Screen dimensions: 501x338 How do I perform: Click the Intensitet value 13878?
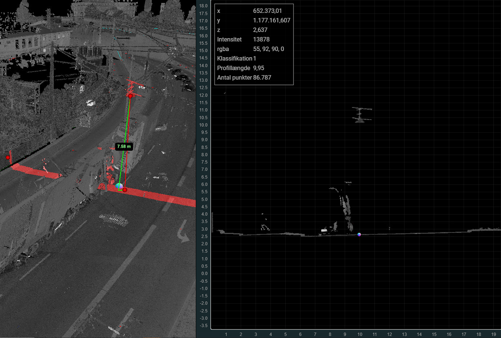tap(262, 39)
